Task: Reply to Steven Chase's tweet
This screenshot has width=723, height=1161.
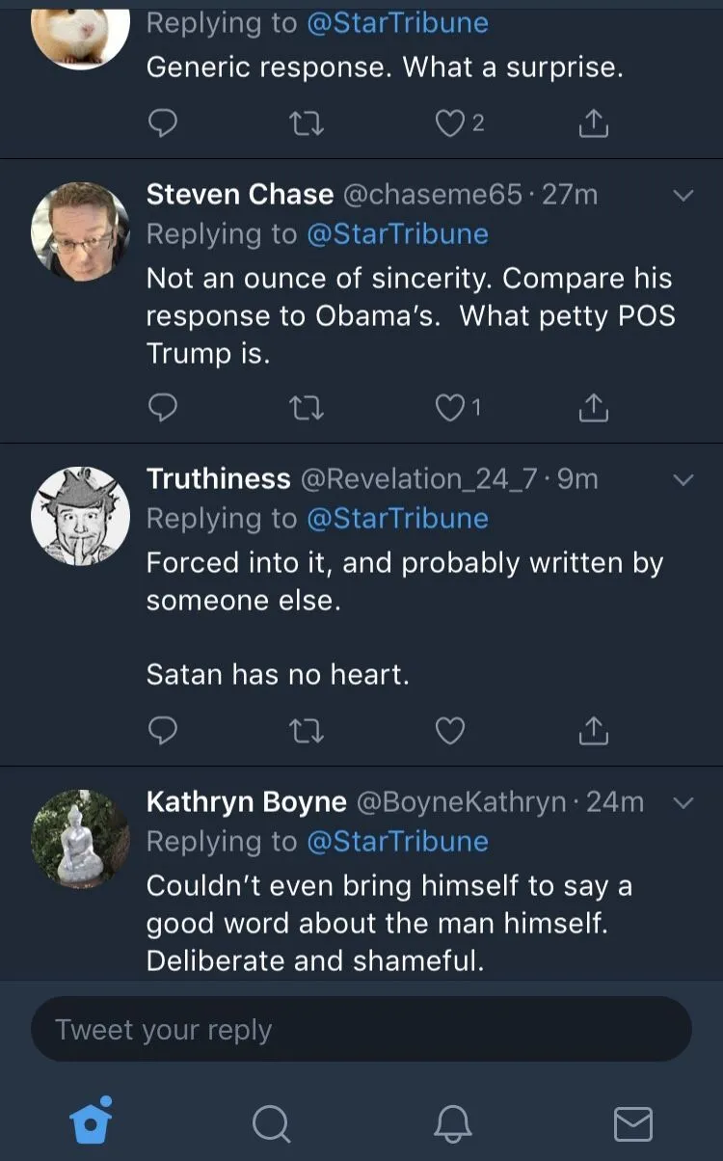Action: (163, 409)
